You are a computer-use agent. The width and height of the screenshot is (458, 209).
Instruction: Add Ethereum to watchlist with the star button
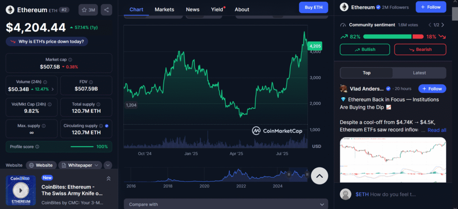[x=89, y=10]
